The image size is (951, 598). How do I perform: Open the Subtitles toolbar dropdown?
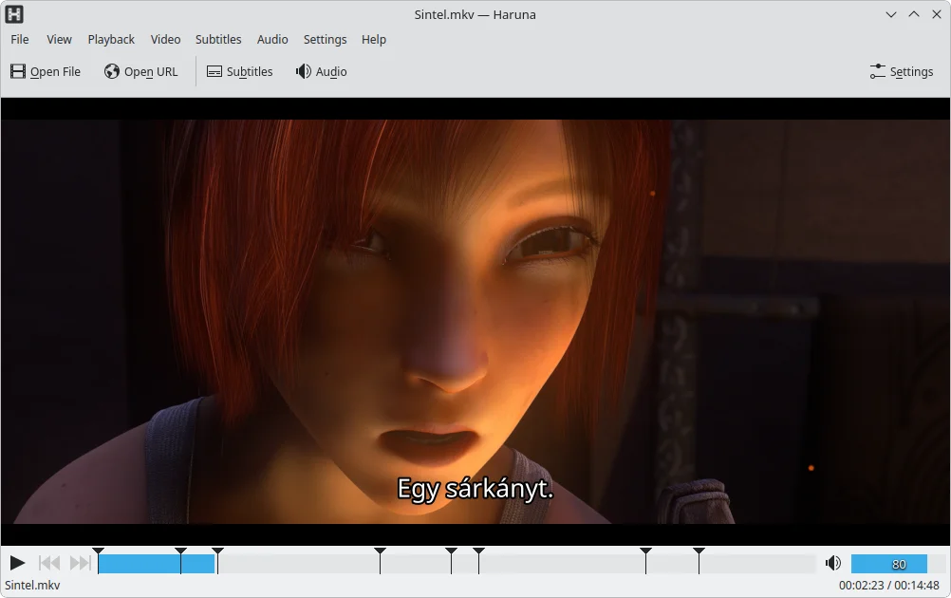[240, 71]
